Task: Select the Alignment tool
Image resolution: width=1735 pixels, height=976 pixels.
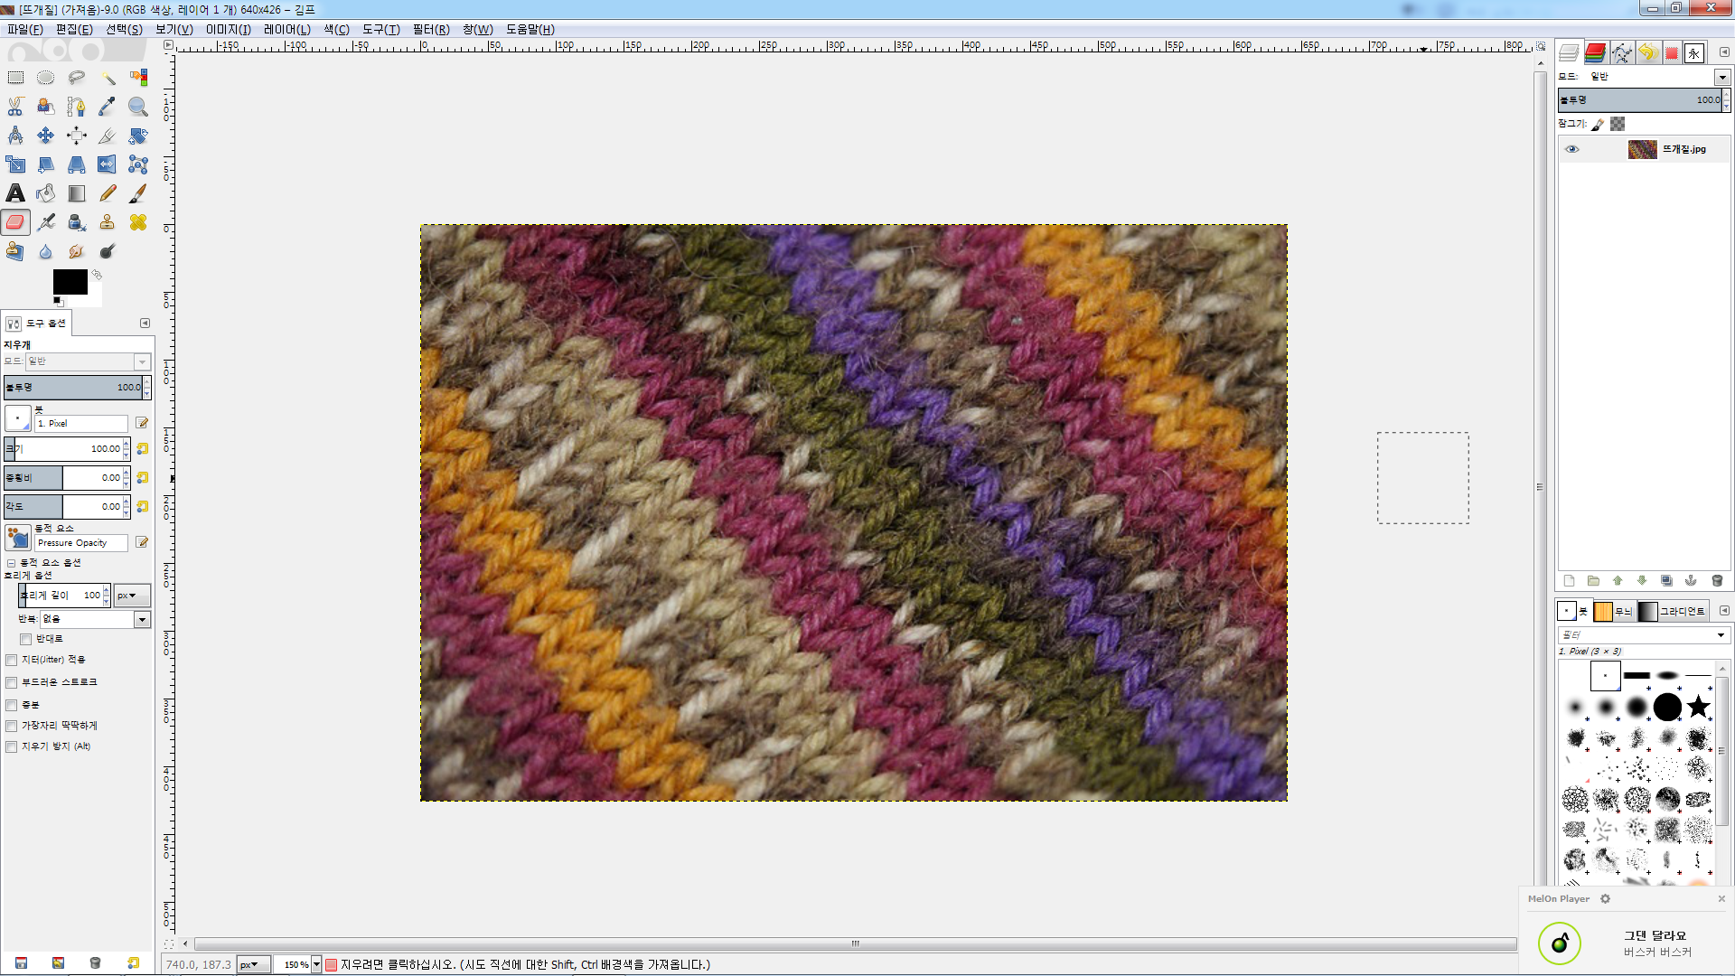Action: coord(77,136)
